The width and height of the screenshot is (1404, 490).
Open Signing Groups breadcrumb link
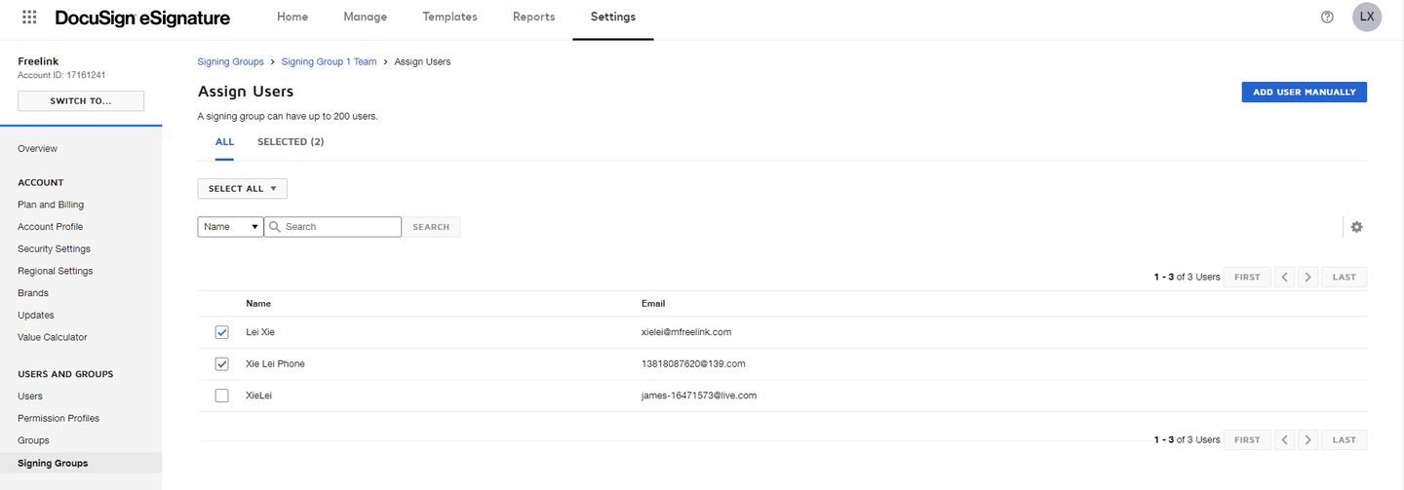pos(231,61)
